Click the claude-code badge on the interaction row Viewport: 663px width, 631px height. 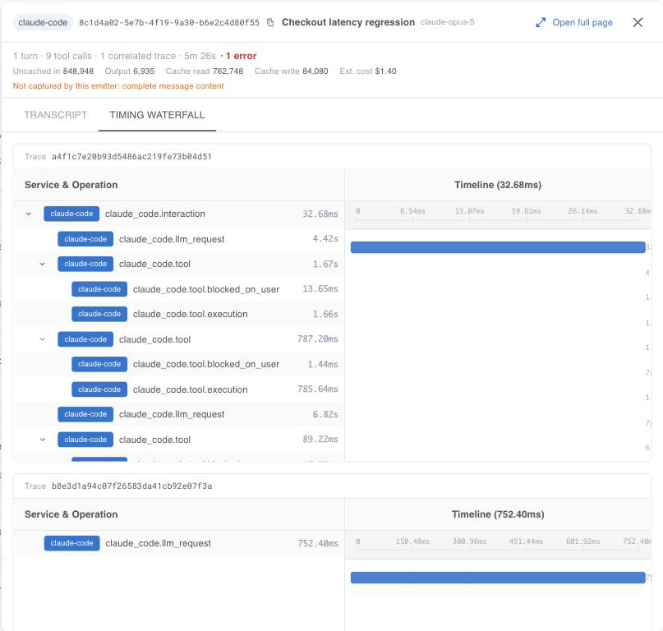(71, 214)
